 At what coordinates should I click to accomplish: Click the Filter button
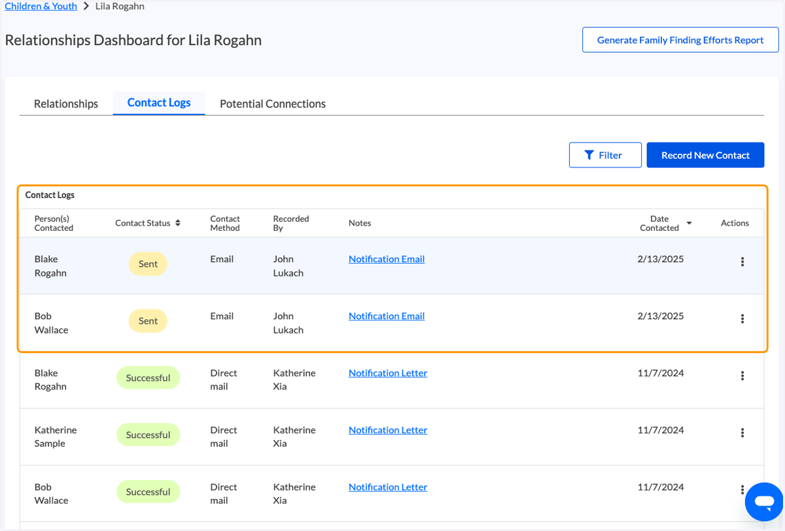pyautogui.click(x=605, y=155)
